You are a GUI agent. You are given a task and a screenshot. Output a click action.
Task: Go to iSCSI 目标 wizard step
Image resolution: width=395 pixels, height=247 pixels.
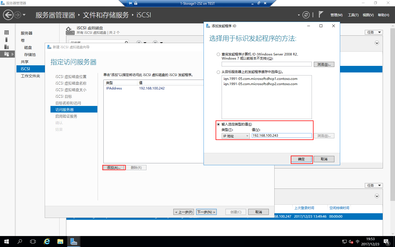(x=64, y=97)
